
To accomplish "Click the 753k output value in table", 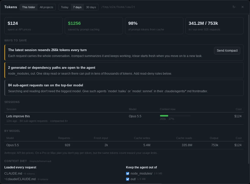I will [x=215, y=145].
